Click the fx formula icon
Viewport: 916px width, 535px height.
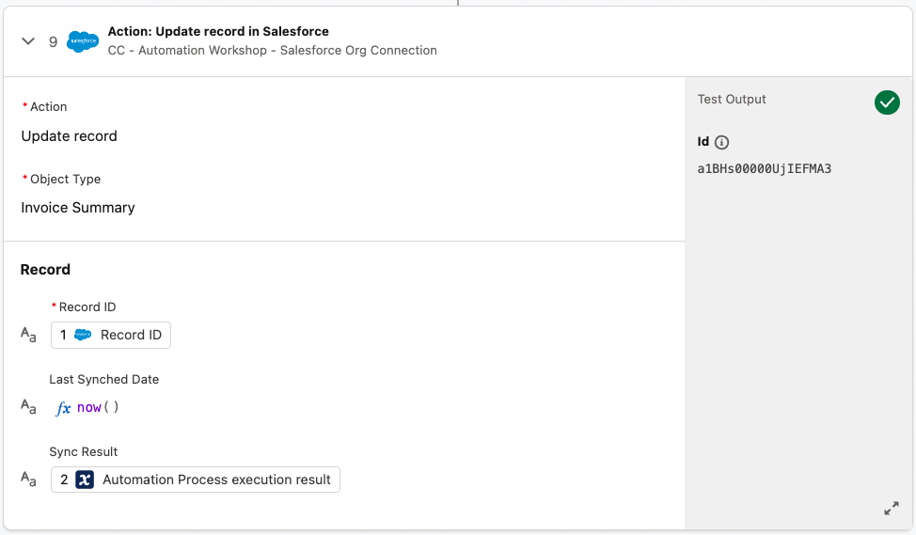click(x=64, y=408)
